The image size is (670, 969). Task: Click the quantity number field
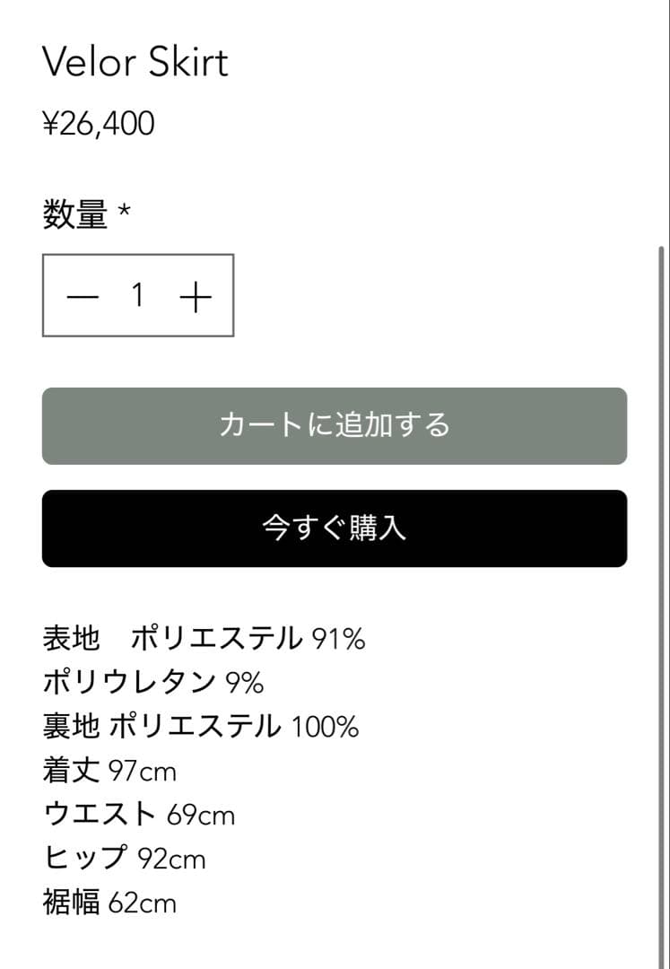(138, 295)
